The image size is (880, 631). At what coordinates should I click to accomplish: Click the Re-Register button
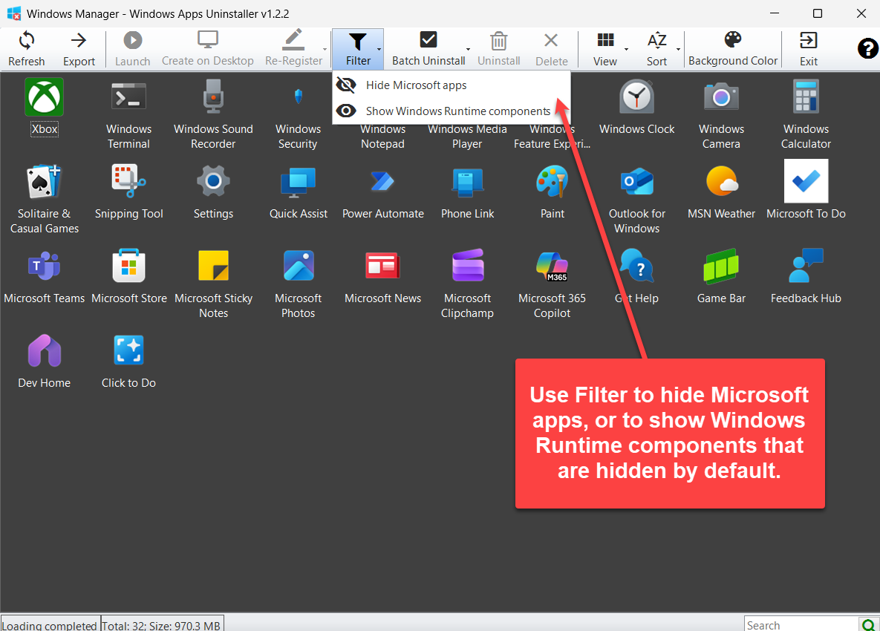coord(293,49)
